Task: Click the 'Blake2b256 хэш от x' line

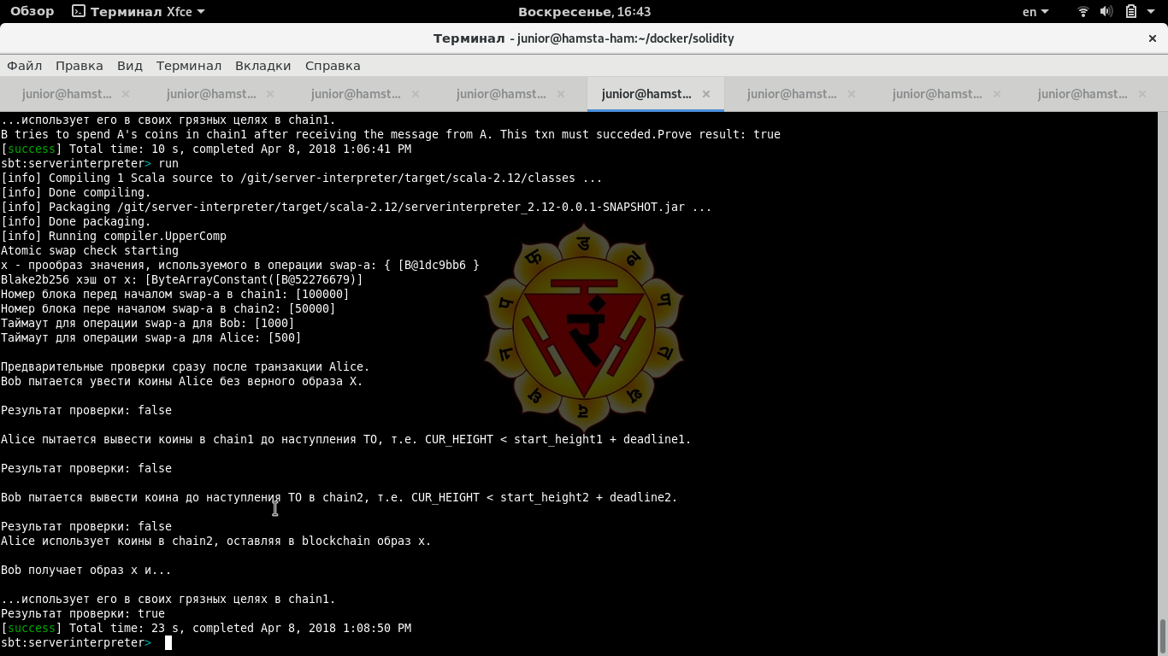Action: click(x=182, y=279)
